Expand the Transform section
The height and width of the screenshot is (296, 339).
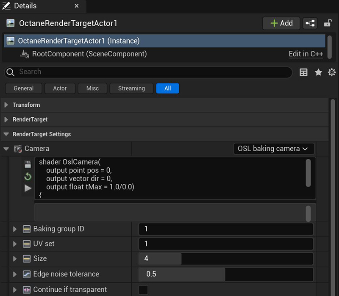6,105
